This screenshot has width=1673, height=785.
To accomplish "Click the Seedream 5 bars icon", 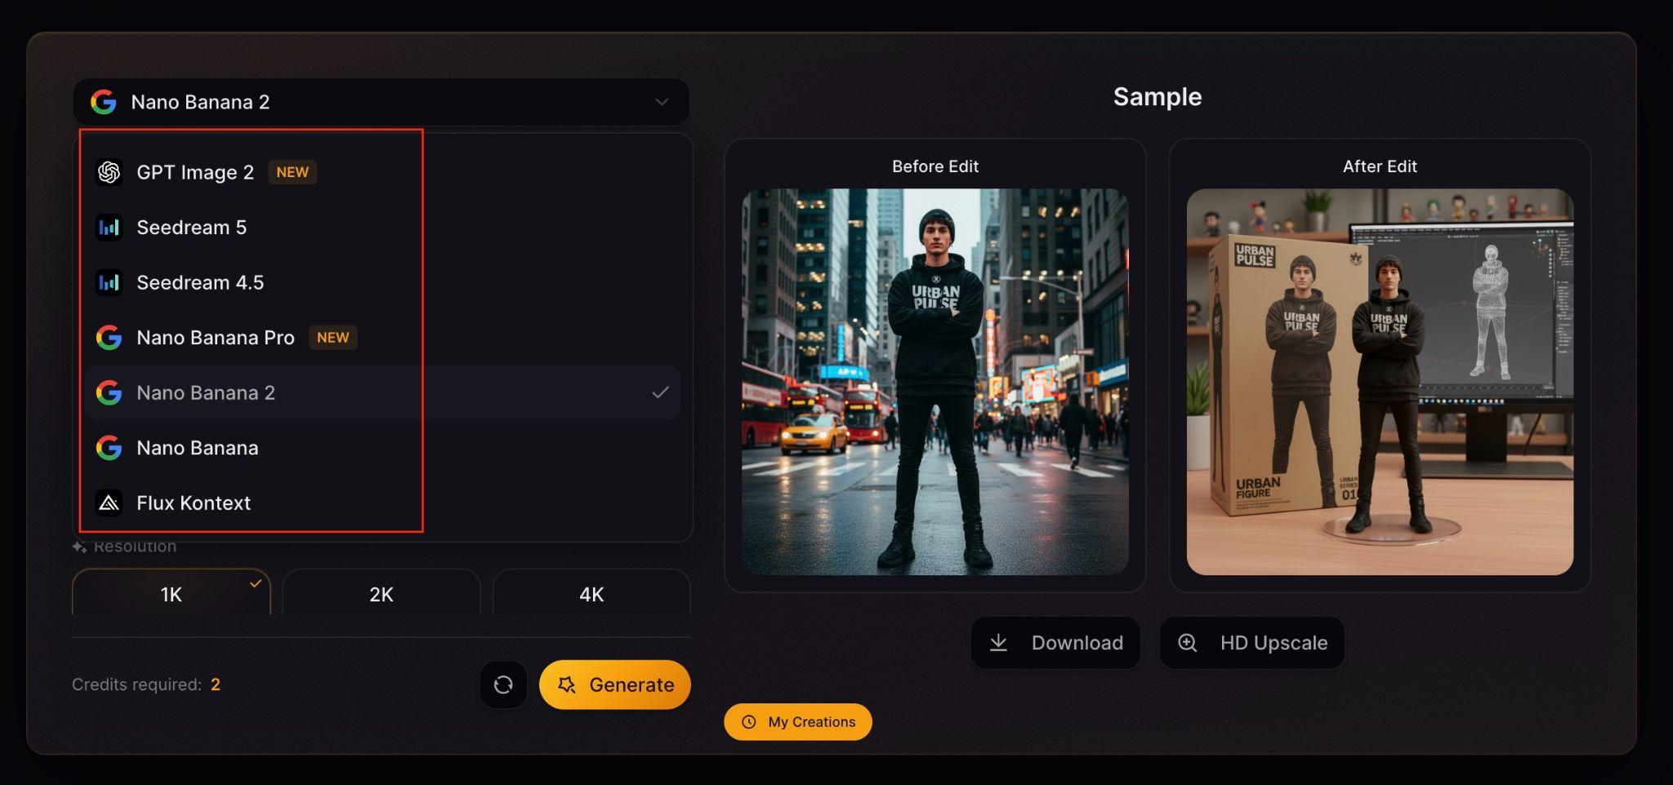I will tap(109, 228).
